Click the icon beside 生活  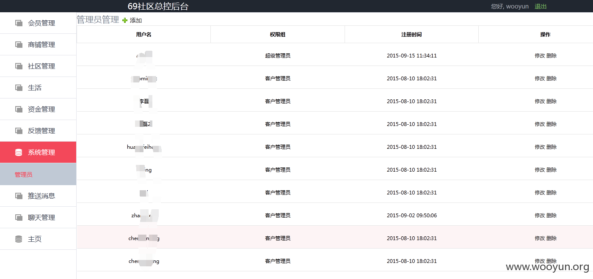19,88
